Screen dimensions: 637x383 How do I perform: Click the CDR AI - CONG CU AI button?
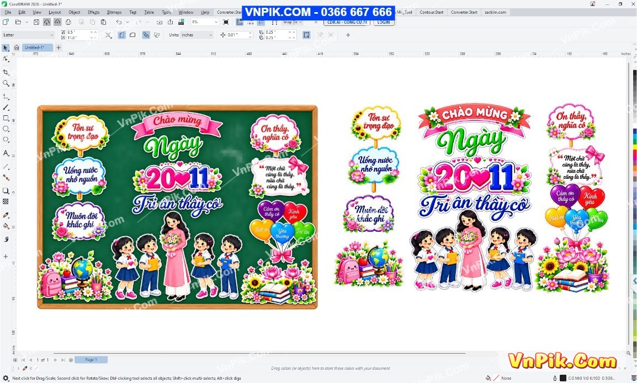coord(347,22)
